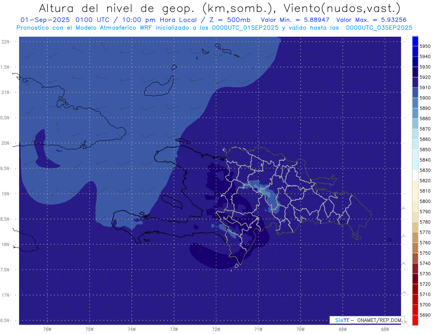Image resolution: width=432 pixels, height=334 pixels.
Task: Click the brown legend swatch between 5760 and 5750
Action: [x=415, y=248]
